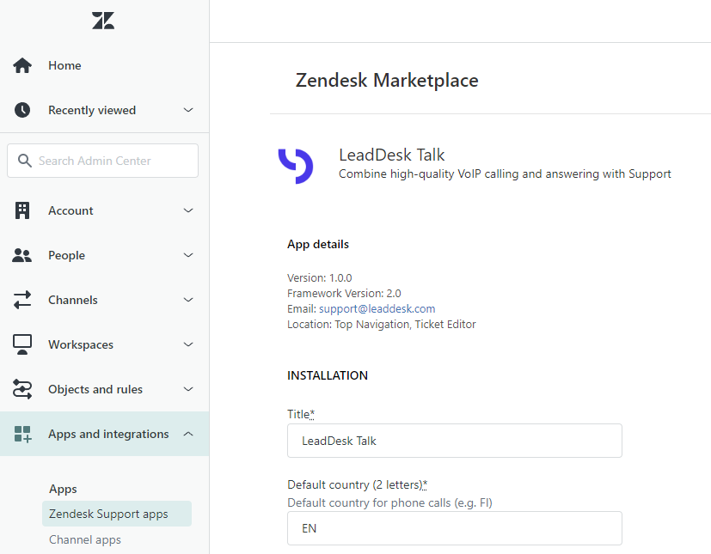
Task: Click the Channels arrows icon
Action: [22, 300]
